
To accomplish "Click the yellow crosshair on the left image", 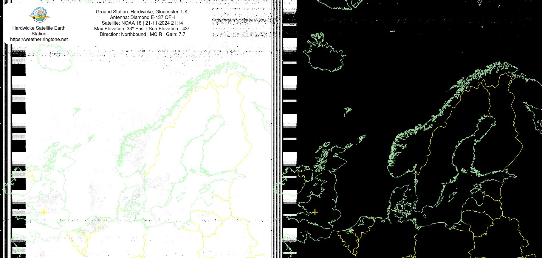I will 44,212.
